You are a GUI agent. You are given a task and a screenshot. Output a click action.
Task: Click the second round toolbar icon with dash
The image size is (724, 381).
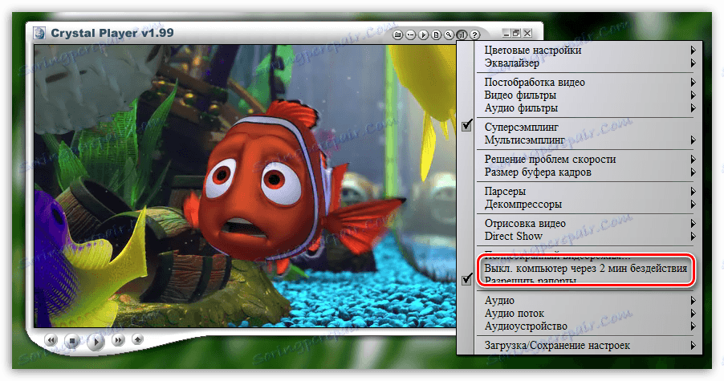coord(410,35)
